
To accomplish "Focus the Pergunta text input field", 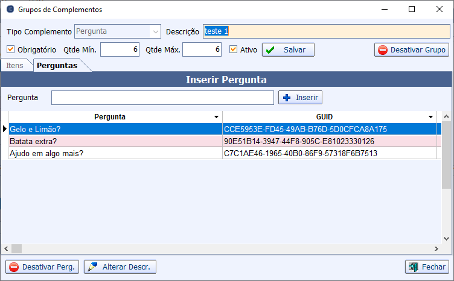I will pos(162,98).
